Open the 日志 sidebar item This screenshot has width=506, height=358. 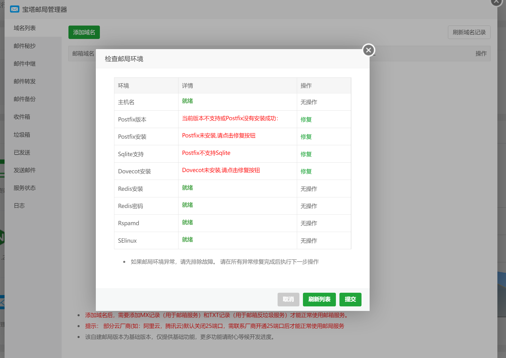tap(19, 205)
